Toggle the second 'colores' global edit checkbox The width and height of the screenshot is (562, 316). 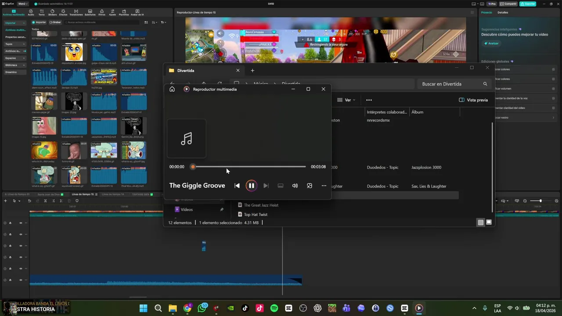(553, 79)
